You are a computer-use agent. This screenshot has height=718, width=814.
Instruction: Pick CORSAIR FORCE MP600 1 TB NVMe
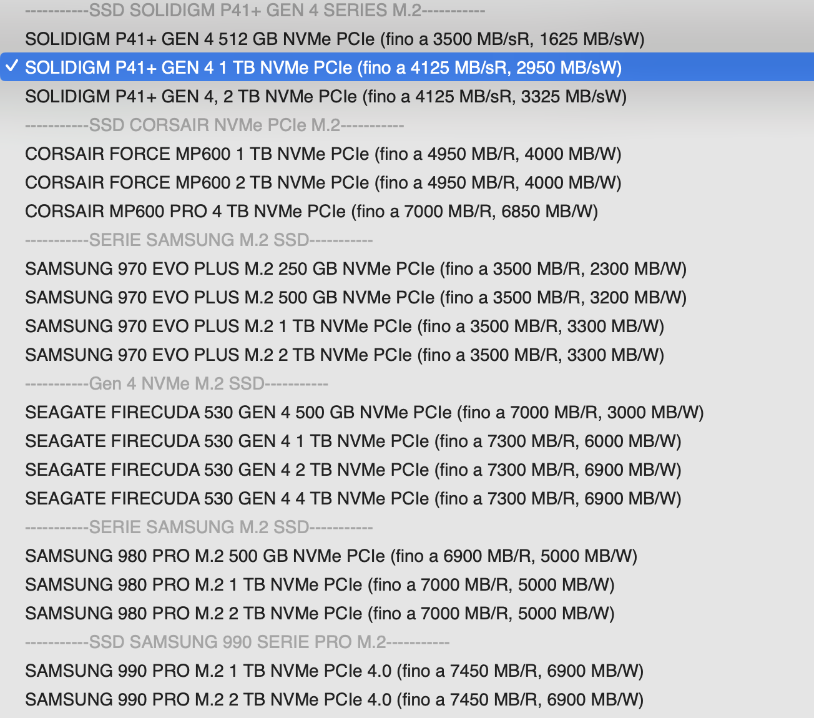407,154
